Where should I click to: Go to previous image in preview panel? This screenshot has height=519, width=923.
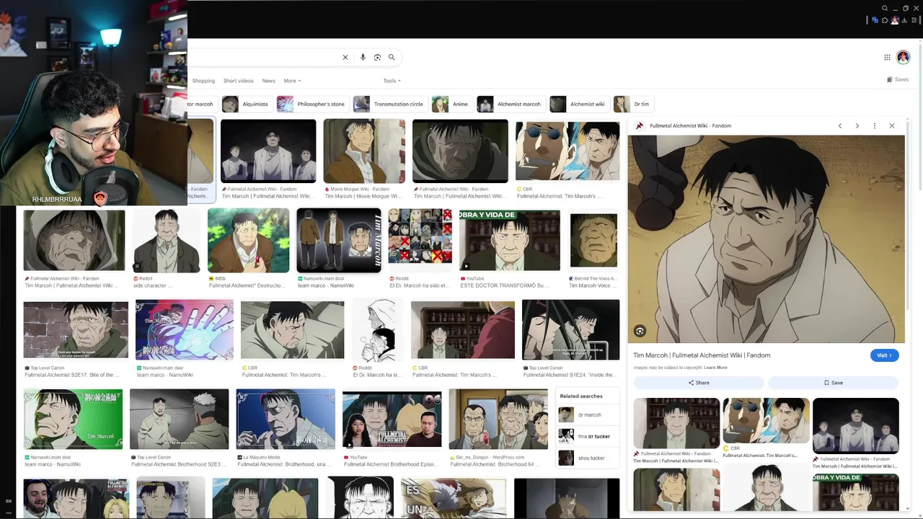pyautogui.click(x=840, y=126)
